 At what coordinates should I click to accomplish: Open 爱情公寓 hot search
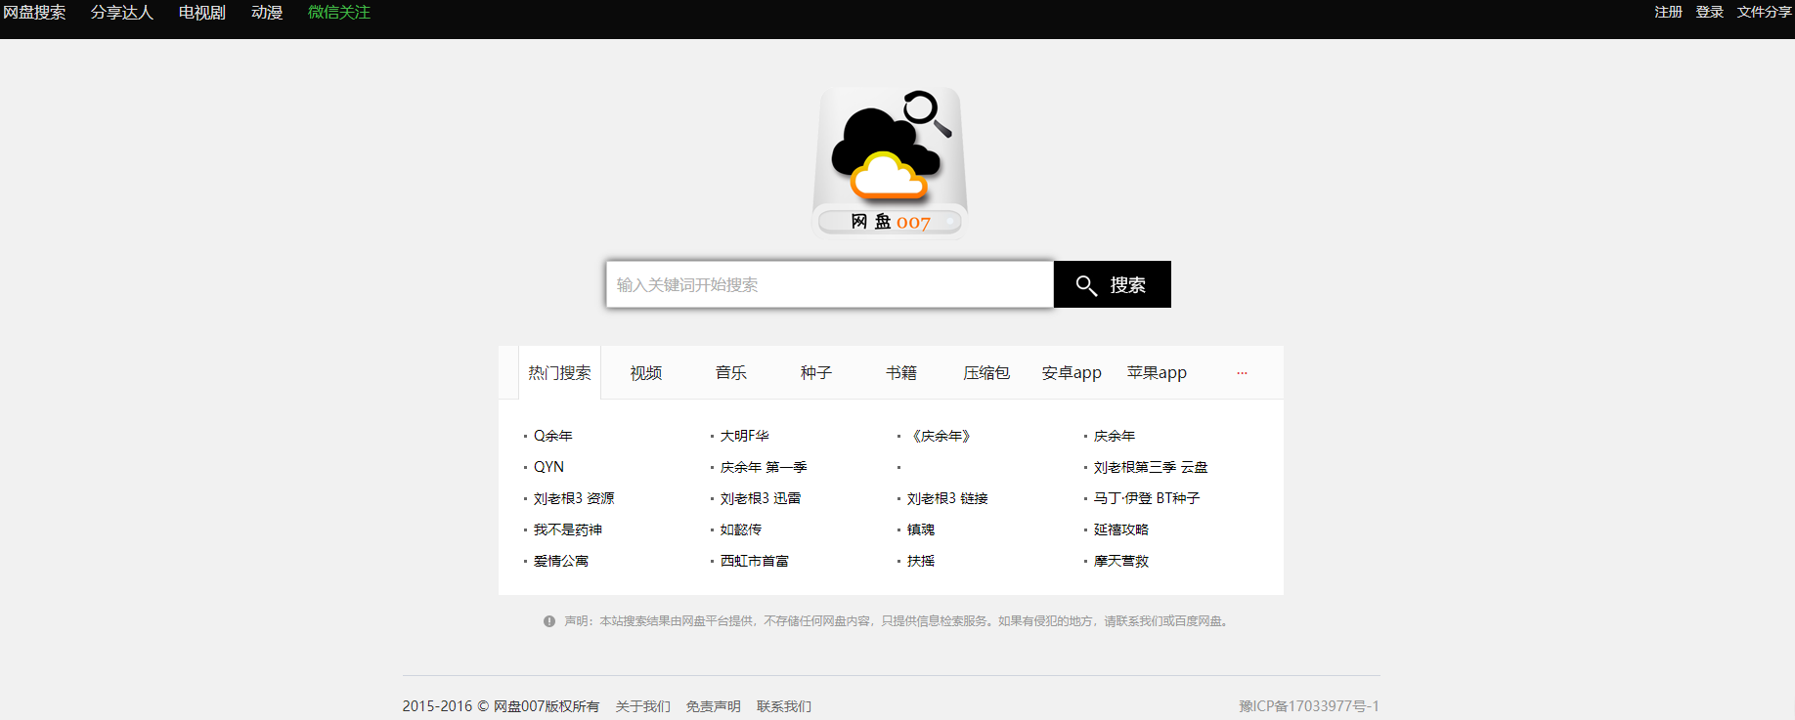pyautogui.click(x=561, y=561)
